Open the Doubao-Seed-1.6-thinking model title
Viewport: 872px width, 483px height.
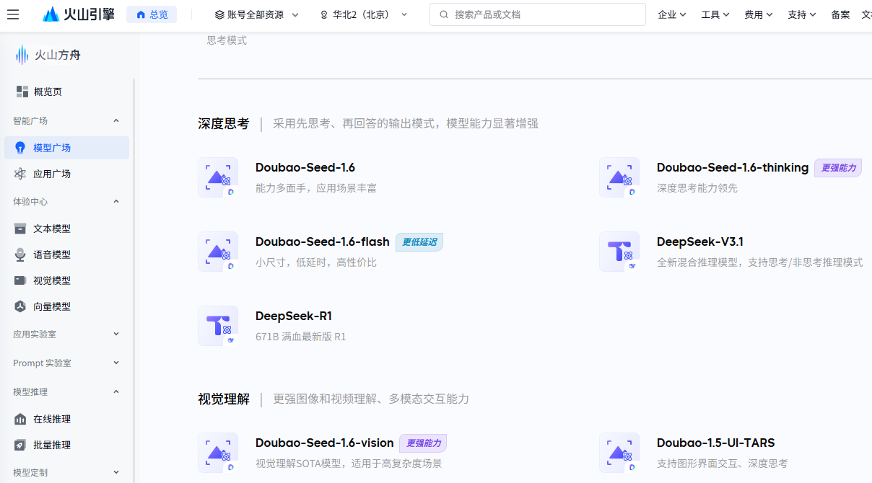click(x=733, y=167)
